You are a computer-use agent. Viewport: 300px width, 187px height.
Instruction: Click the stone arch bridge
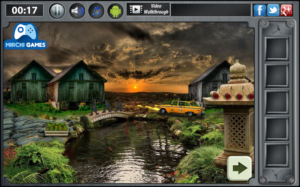[x=109, y=116]
